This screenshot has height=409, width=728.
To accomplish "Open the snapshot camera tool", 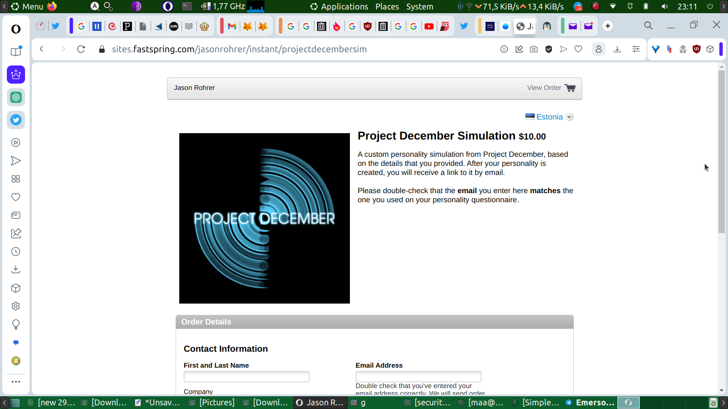I will point(534,49).
